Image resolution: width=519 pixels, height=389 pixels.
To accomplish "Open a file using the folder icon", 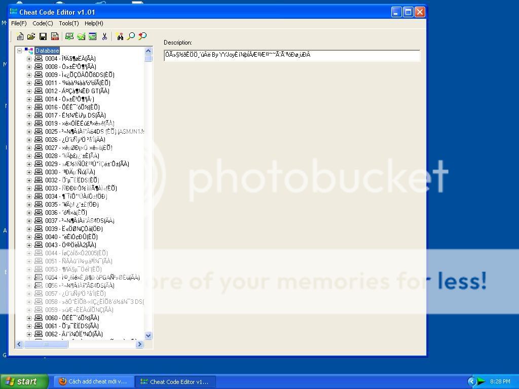I will point(31,36).
